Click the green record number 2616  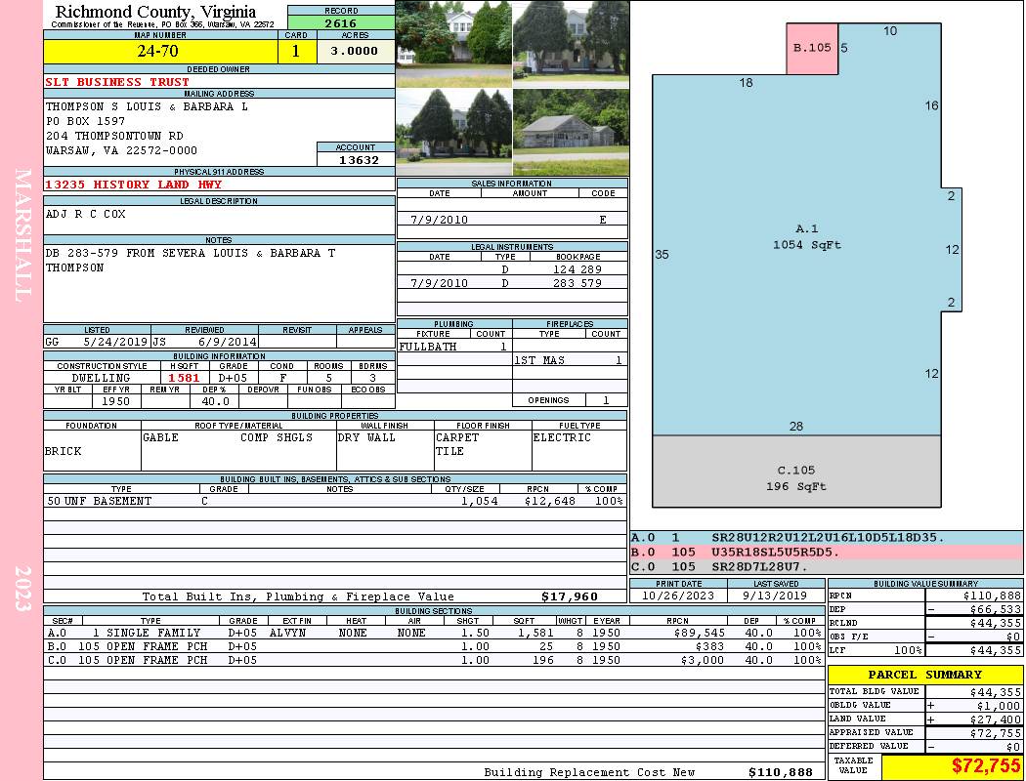[340, 23]
